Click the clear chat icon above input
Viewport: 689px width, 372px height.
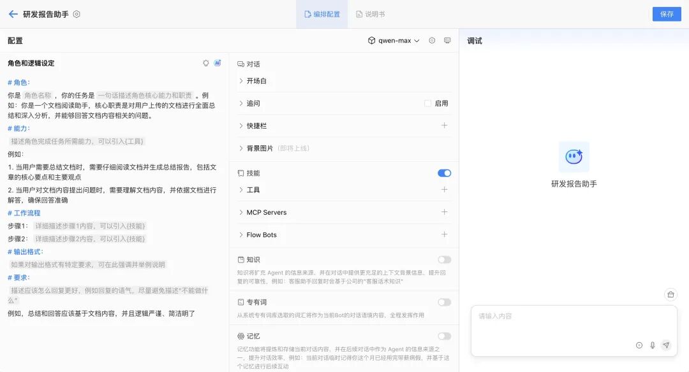click(670, 294)
